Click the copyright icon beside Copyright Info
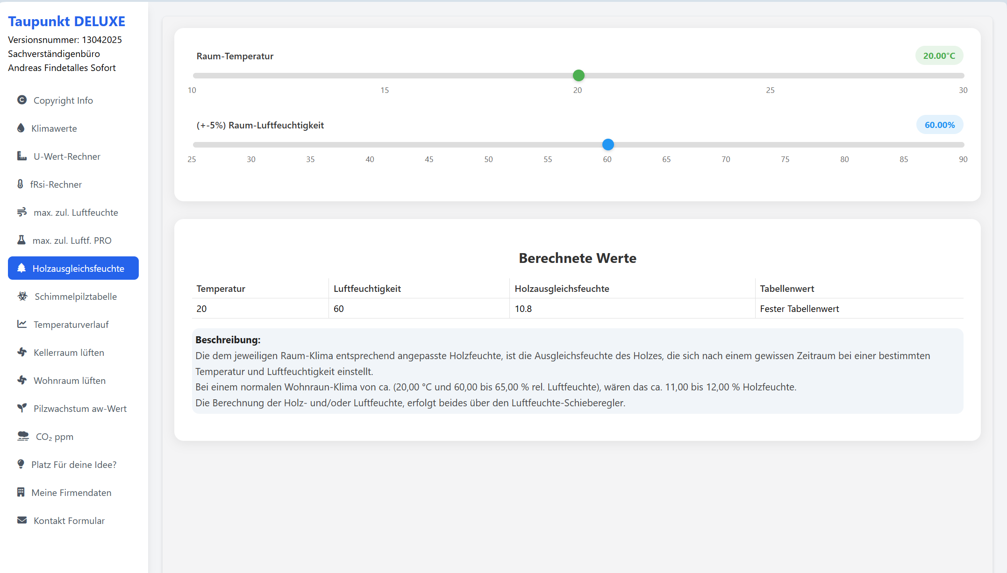Image resolution: width=1007 pixels, height=573 pixels. 22,100
